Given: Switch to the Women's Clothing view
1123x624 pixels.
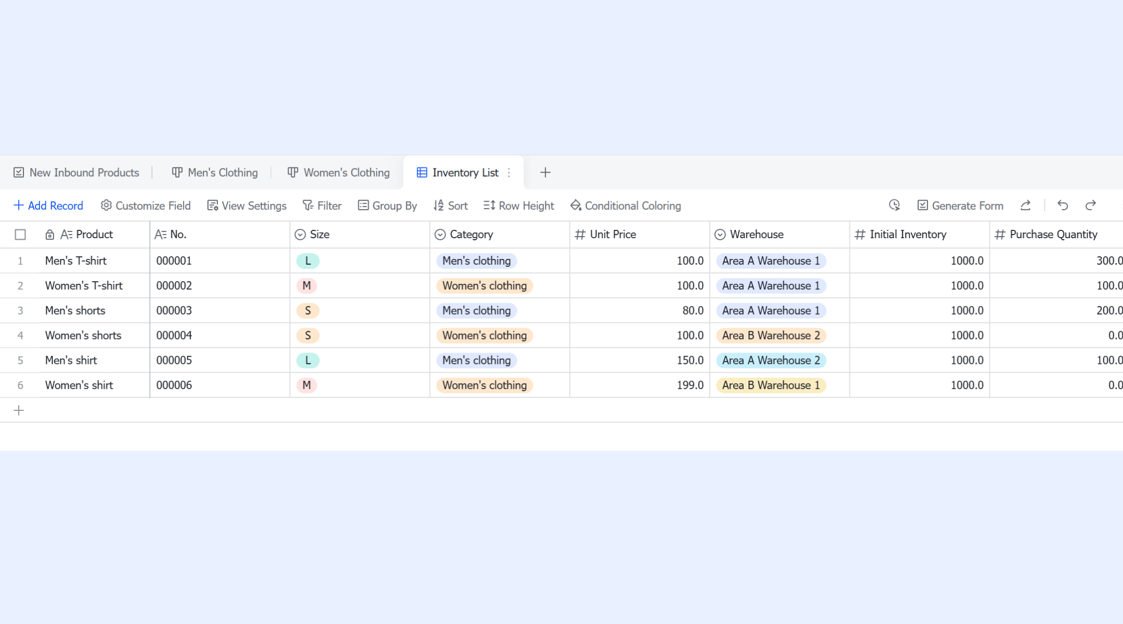Looking at the screenshot, I should tap(338, 173).
